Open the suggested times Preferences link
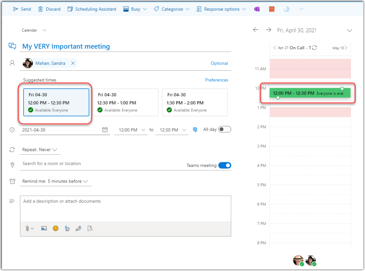365x271 pixels. [x=217, y=80]
